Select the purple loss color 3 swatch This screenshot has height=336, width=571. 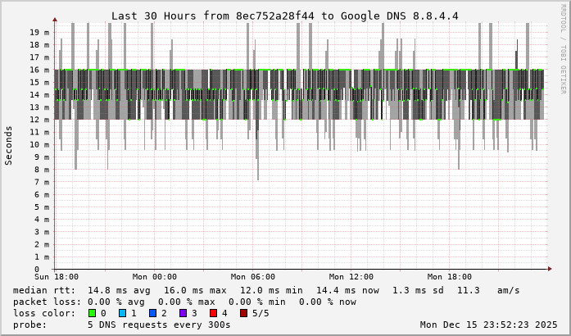point(183,313)
